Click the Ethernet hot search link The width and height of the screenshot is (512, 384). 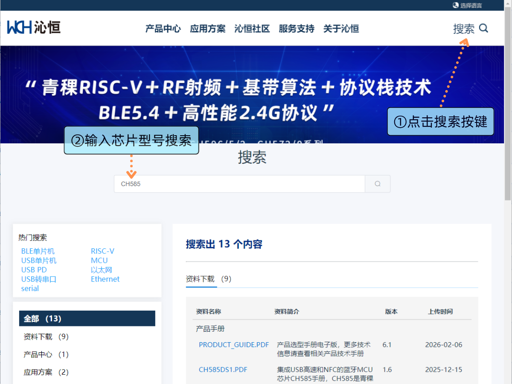point(105,279)
